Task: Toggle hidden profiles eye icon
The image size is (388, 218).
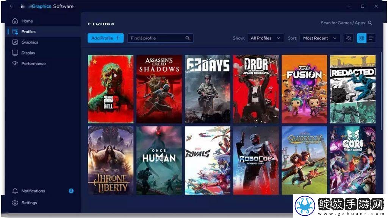Action: 349,38
